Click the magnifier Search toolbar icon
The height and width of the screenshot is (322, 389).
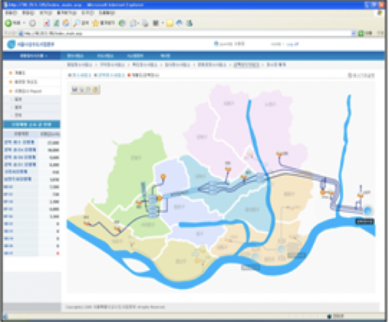[x=77, y=23]
